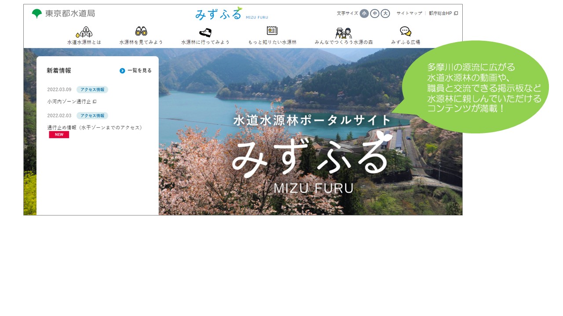The image size is (563, 316).
Task: Click the trees icon above 水道水源林とは
Action: coord(84,32)
